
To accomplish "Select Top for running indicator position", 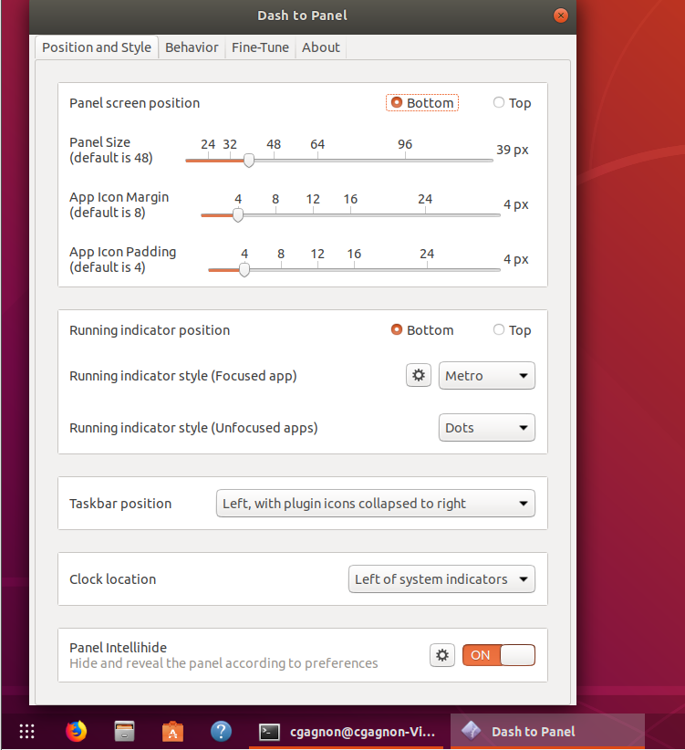I will point(512,330).
